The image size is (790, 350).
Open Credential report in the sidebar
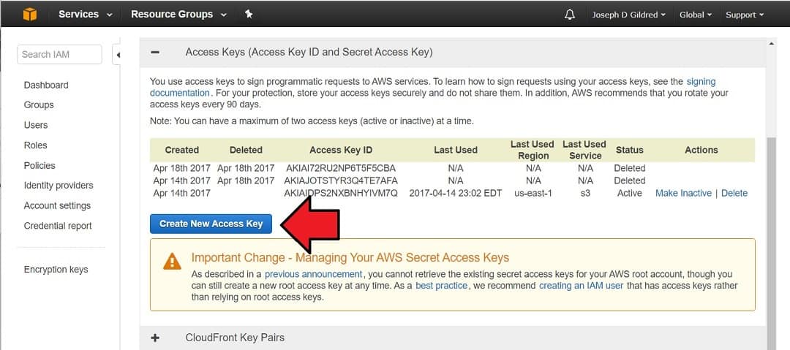58,226
